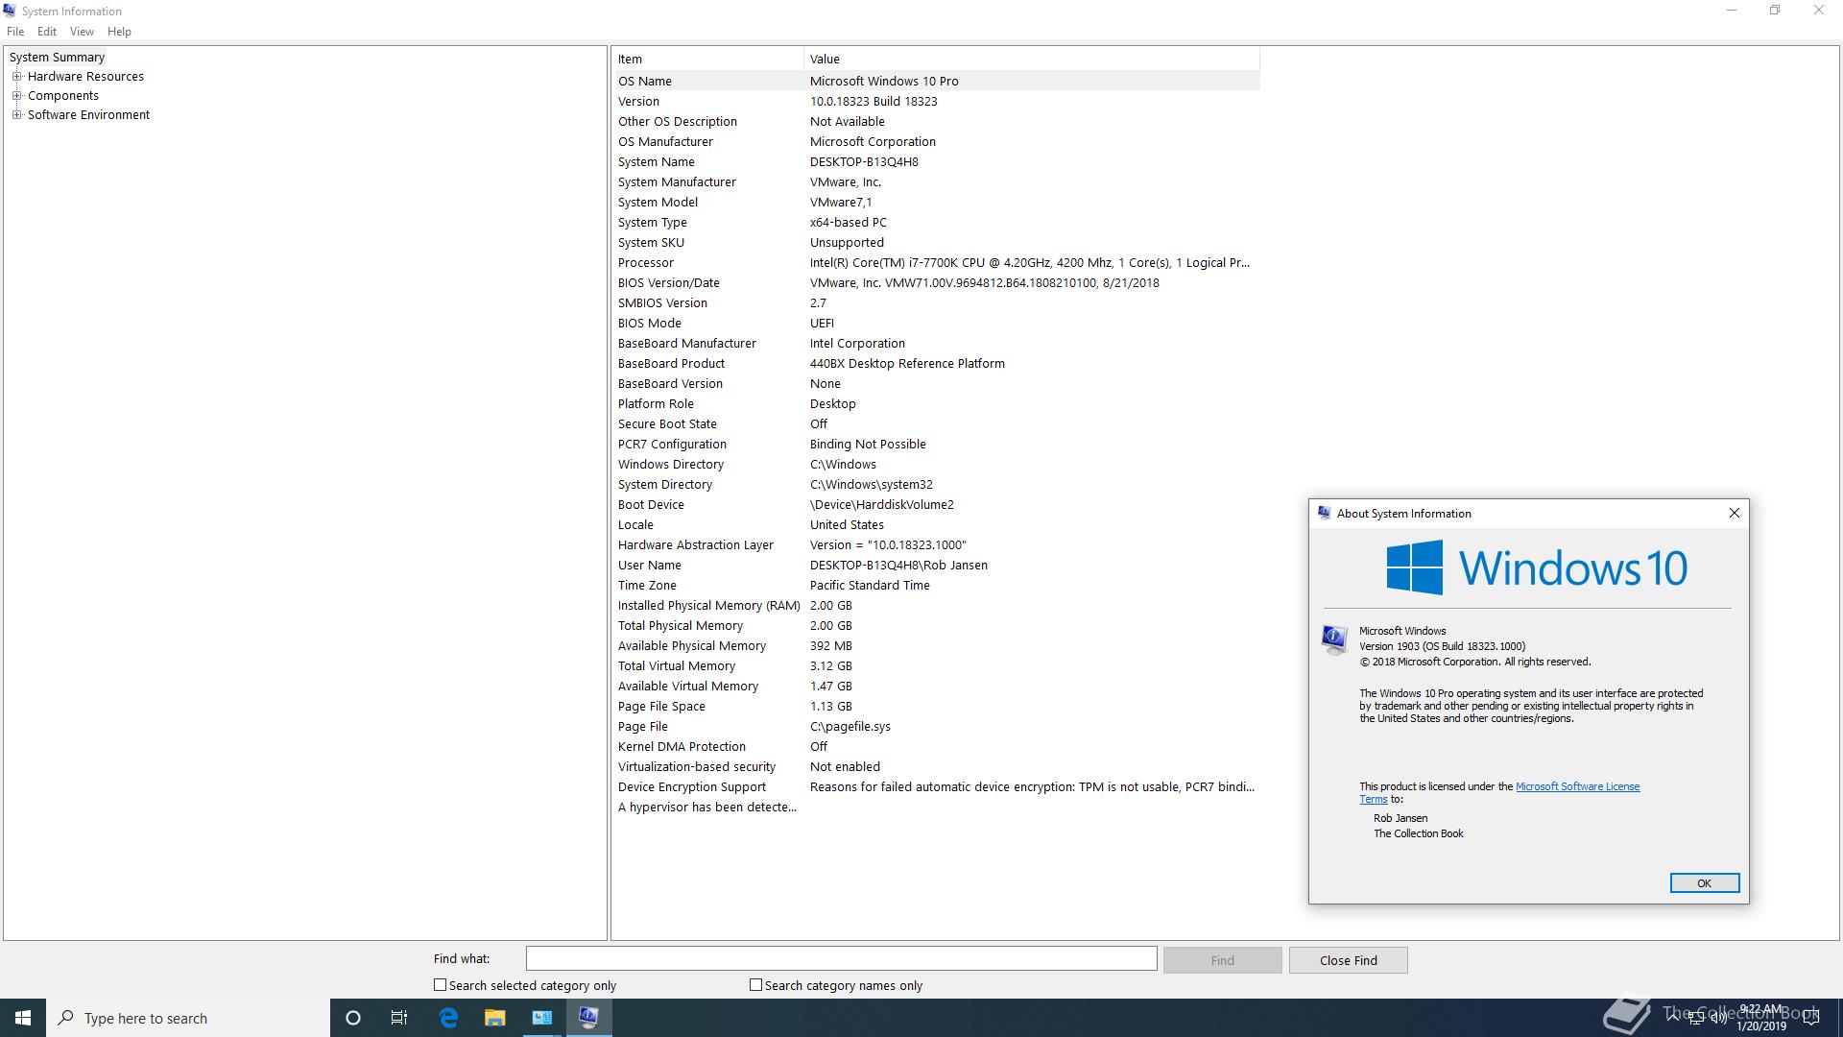Select the System Manufacturer row
1843x1037 pixels.
pyautogui.click(x=937, y=181)
